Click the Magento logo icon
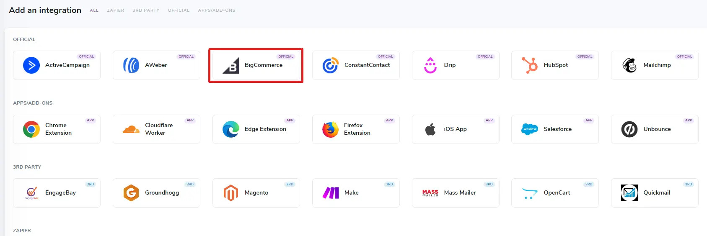 click(231, 193)
